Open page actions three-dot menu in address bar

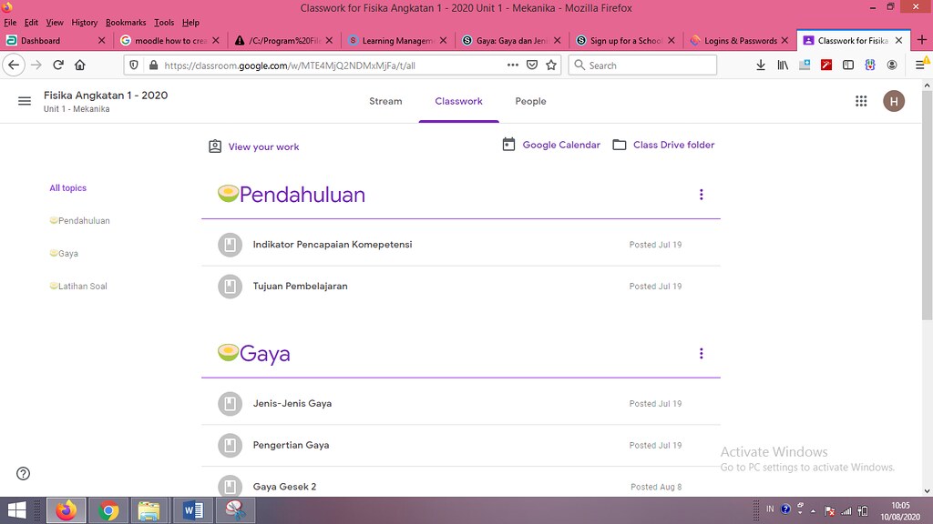tap(512, 65)
